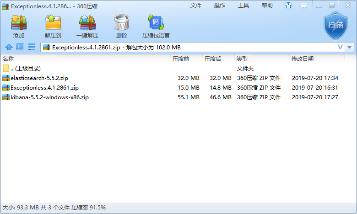The height and width of the screenshot is (214, 357).
Task: Go up one level with blue arrow
Action: click(x=9, y=47)
